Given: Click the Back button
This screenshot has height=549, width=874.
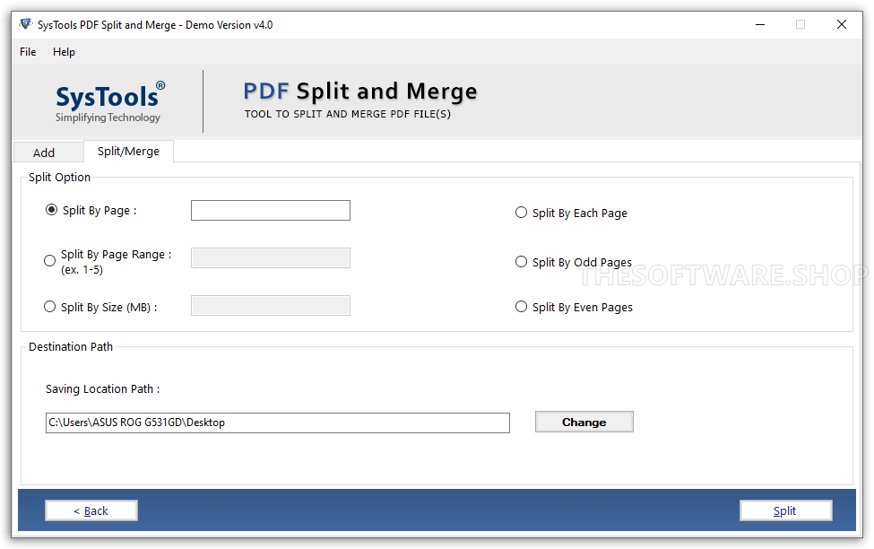Looking at the screenshot, I should click(91, 510).
